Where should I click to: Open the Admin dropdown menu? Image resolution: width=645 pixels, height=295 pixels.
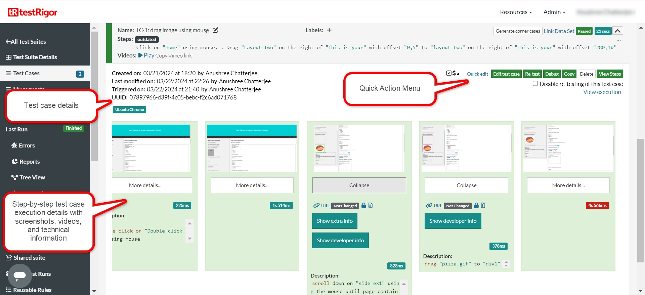(554, 12)
